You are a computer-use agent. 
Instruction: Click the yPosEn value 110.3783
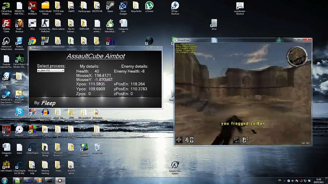[x=139, y=89]
